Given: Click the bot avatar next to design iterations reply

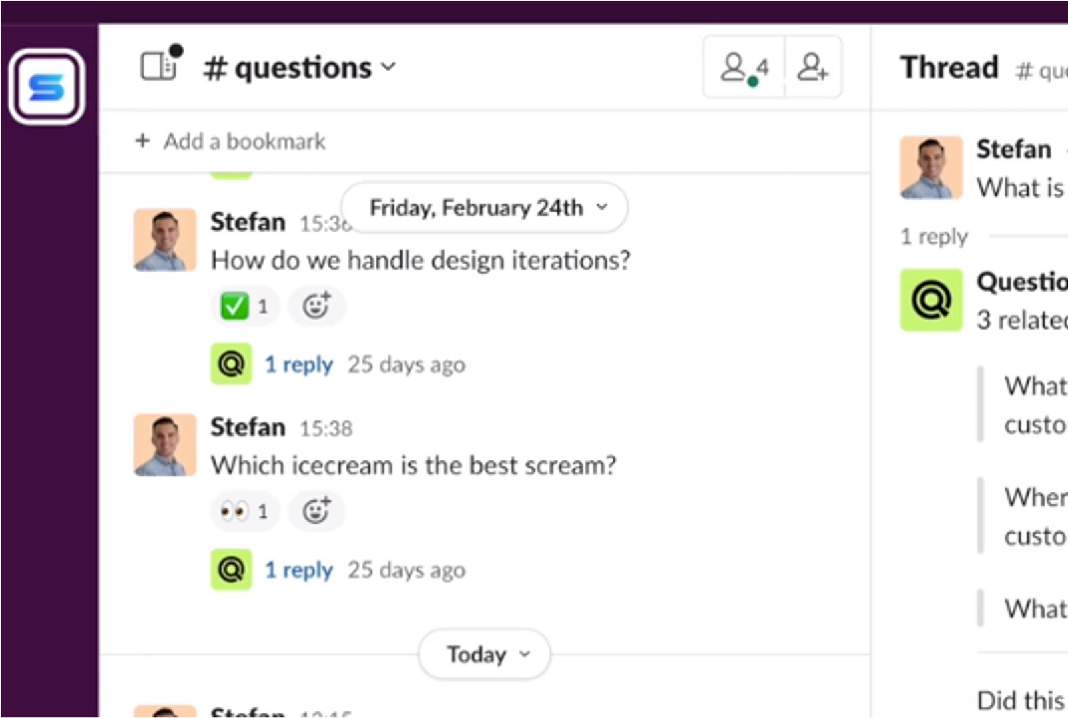Looking at the screenshot, I should click(x=231, y=364).
